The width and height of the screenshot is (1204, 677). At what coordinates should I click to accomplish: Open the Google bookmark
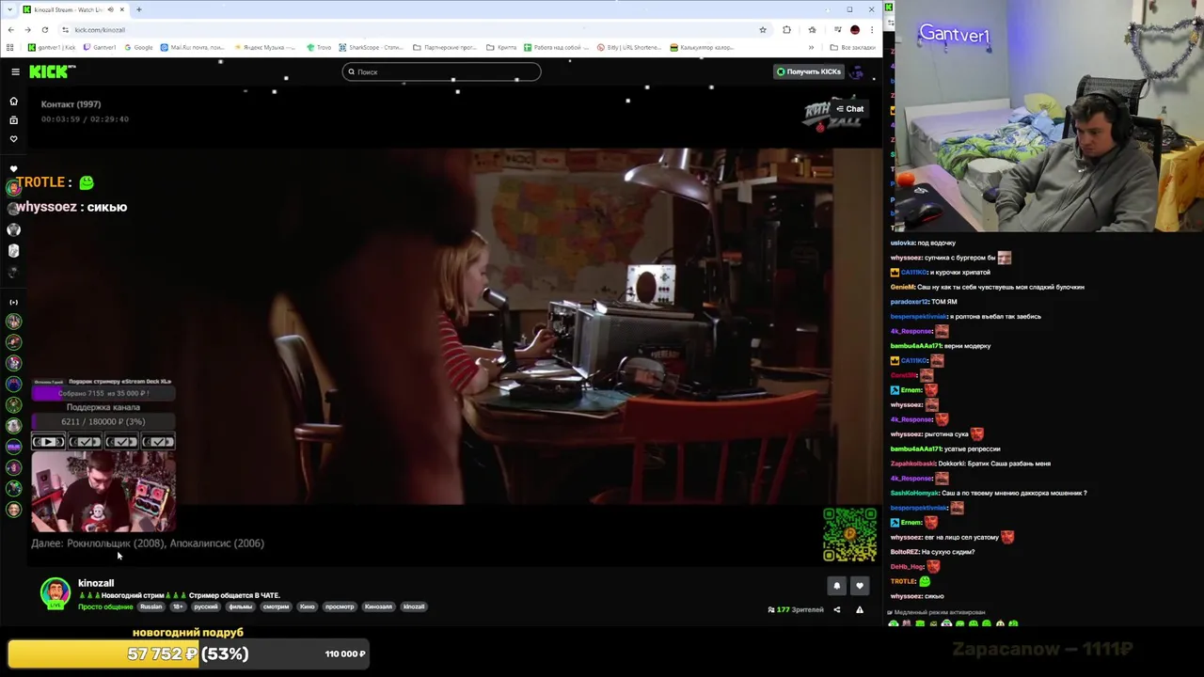(x=138, y=47)
